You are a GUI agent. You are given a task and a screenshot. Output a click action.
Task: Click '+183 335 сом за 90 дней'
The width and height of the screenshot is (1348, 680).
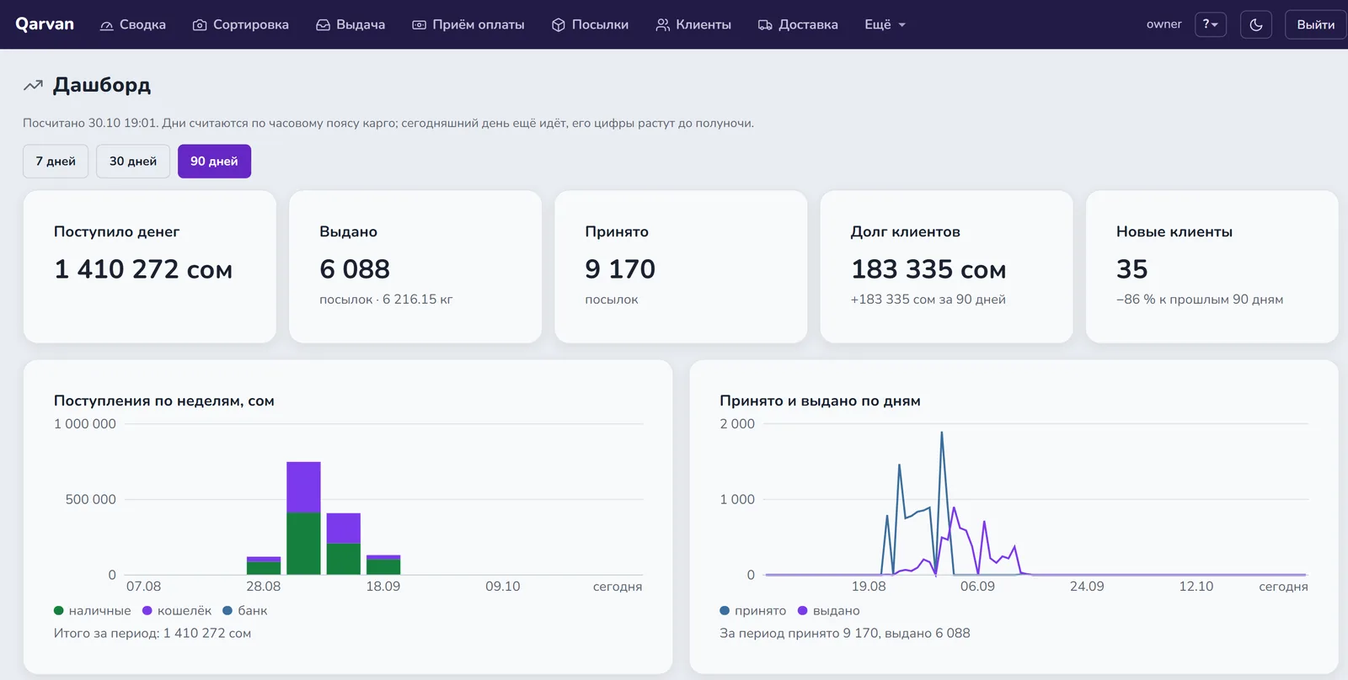(x=928, y=300)
